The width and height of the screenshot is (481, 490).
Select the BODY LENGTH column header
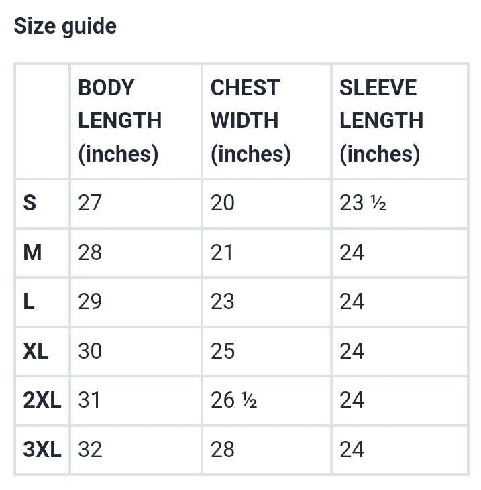coord(119,121)
